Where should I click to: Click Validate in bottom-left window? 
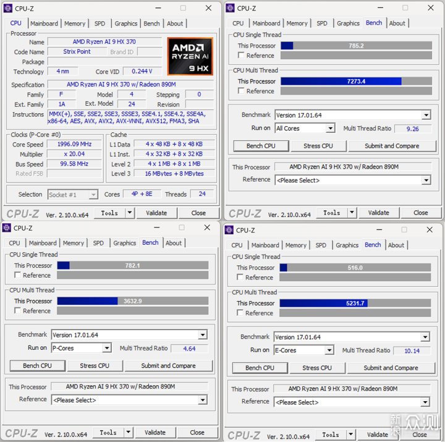pos(155,432)
